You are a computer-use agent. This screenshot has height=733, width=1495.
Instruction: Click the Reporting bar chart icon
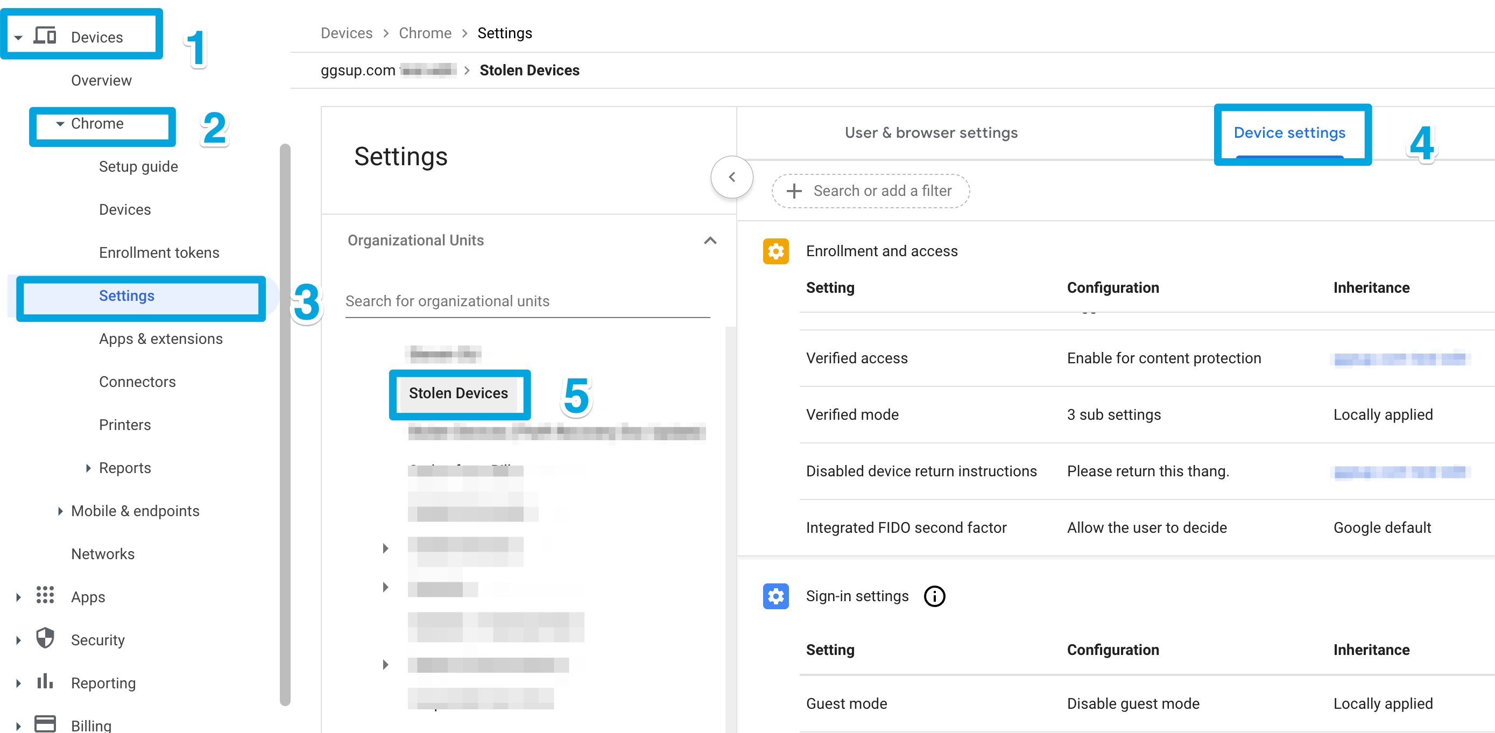point(45,681)
